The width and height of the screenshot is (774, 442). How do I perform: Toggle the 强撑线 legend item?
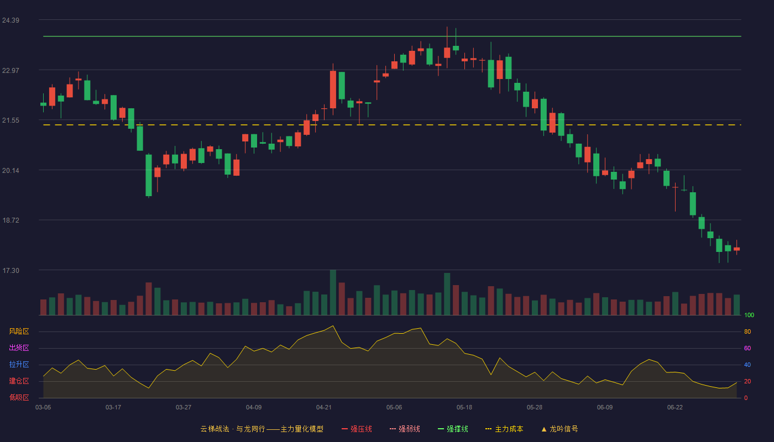[453, 429]
